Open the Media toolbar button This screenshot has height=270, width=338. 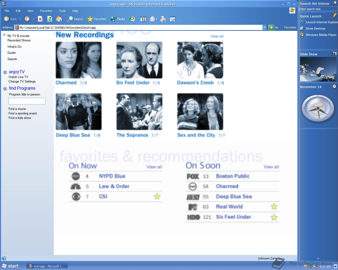tap(118, 19)
